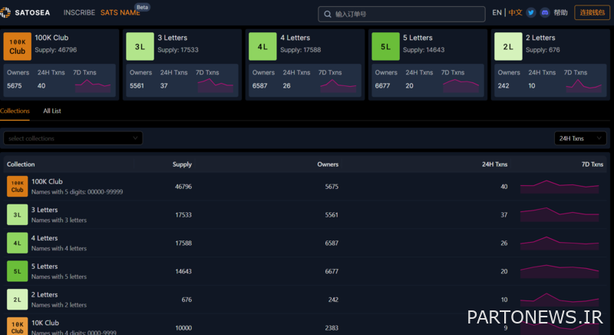Focus the order number search field

coord(401,14)
